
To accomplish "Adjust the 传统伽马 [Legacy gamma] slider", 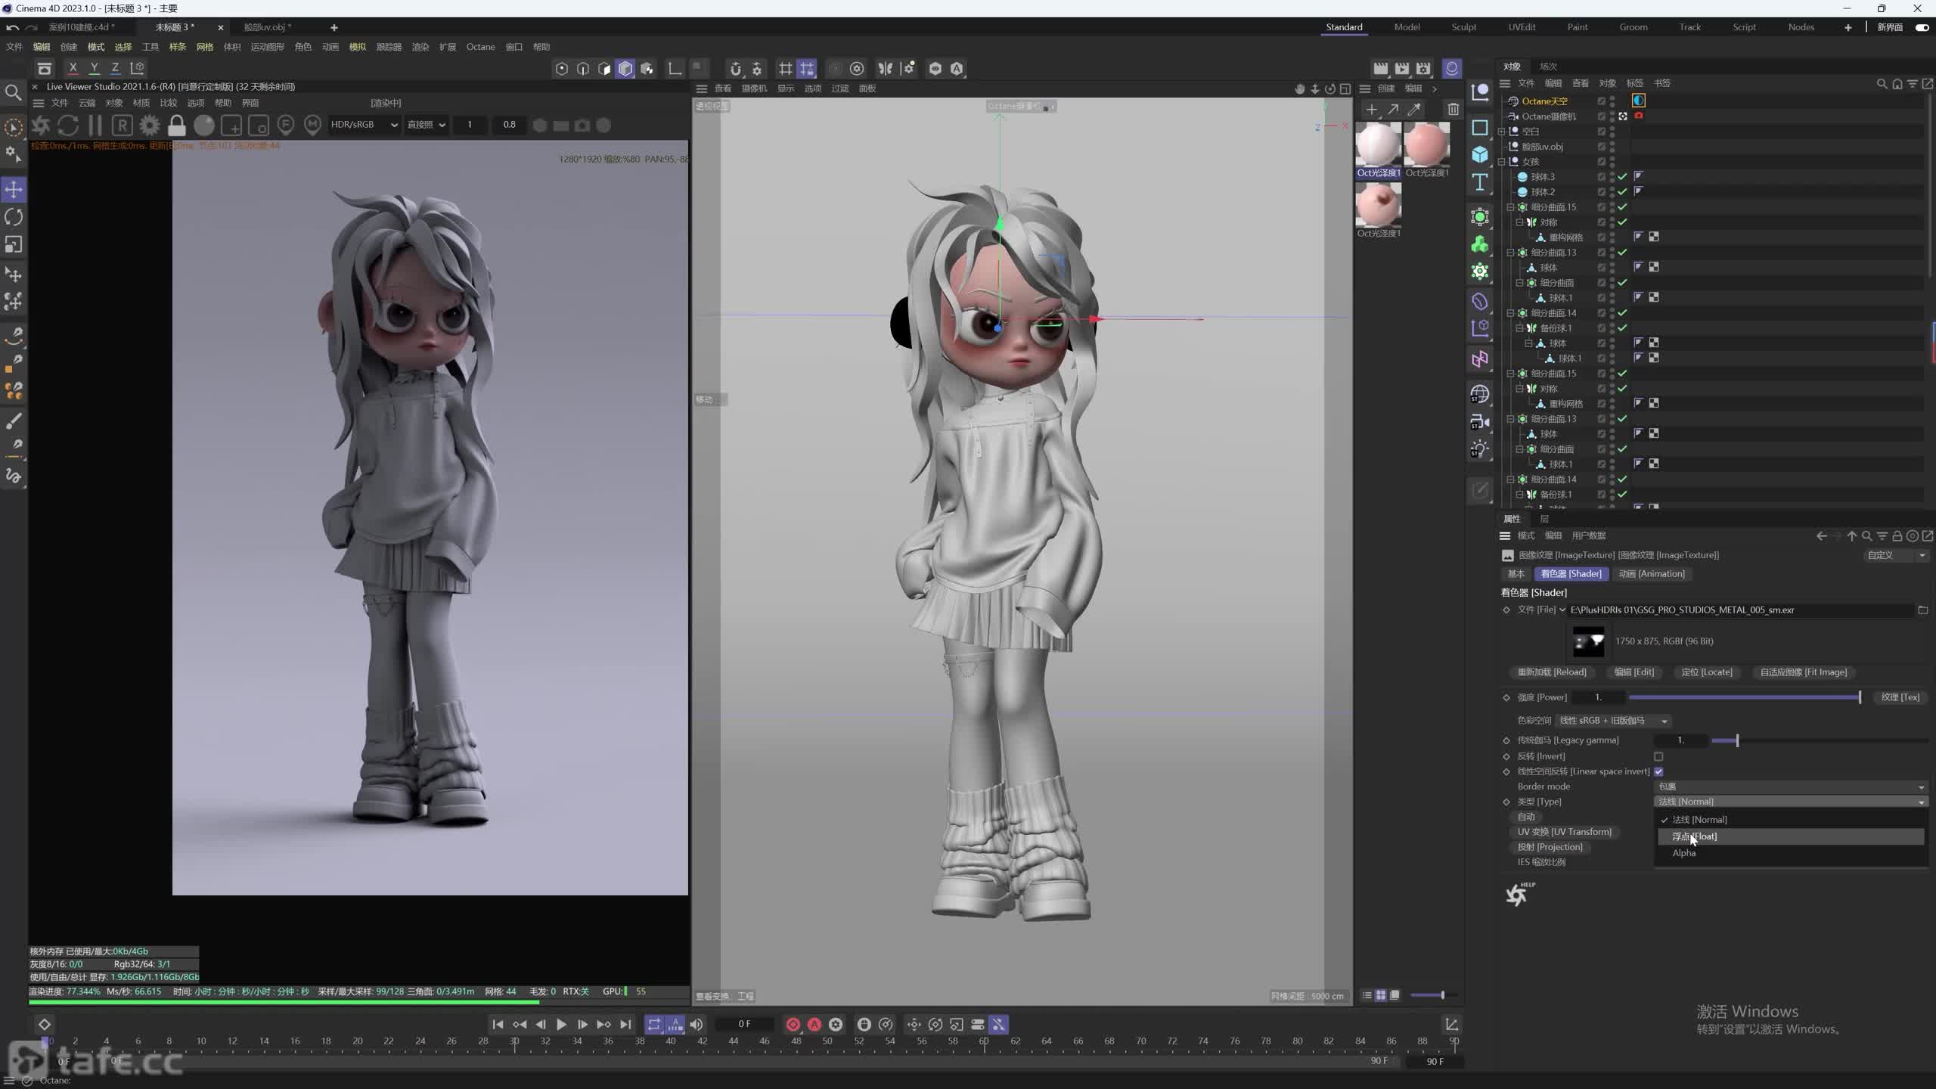I will (1819, 740).
